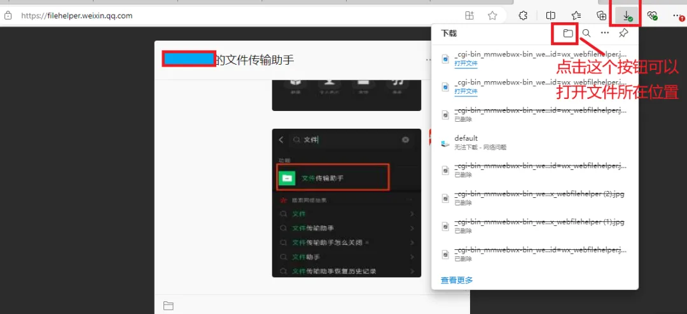Select the deleted webfilehelper (2).jpg entry
This screenshot has width=687, height=314.
534,199
